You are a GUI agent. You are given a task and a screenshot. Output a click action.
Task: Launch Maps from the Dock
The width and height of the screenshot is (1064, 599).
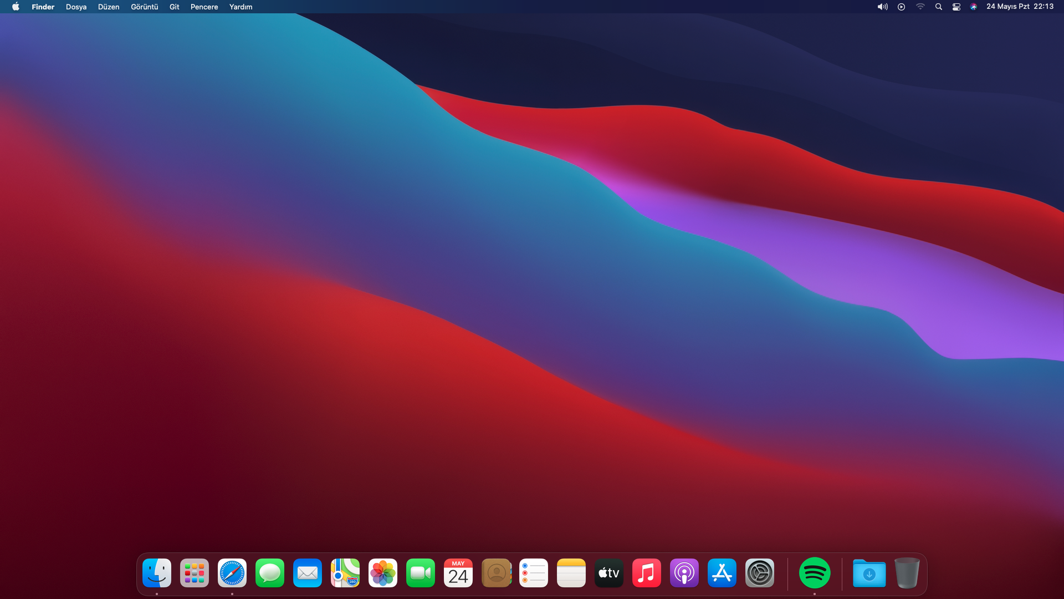click(x=345, y=573)
